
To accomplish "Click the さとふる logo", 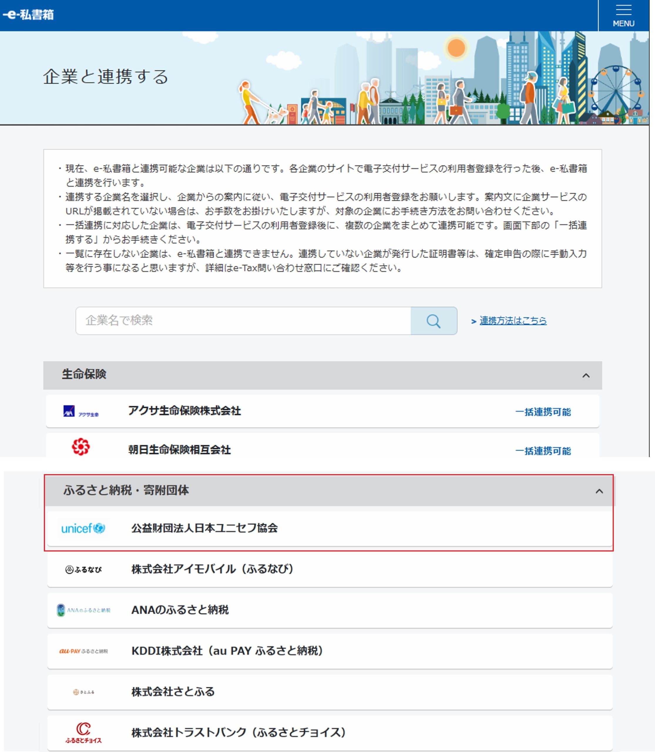I will [x=83, y=692].
